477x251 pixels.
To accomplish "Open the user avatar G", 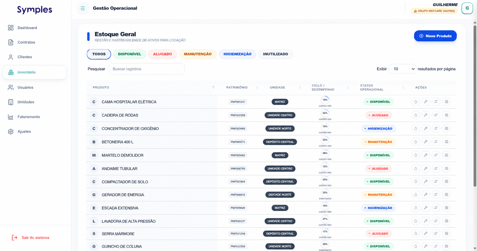I will [x=467, y=8].
